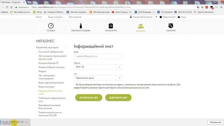Open the Головна | Oriflame bookmark
Image resolution: width=224 pixels, height=126 pixels.
click(x=54, y=12)
